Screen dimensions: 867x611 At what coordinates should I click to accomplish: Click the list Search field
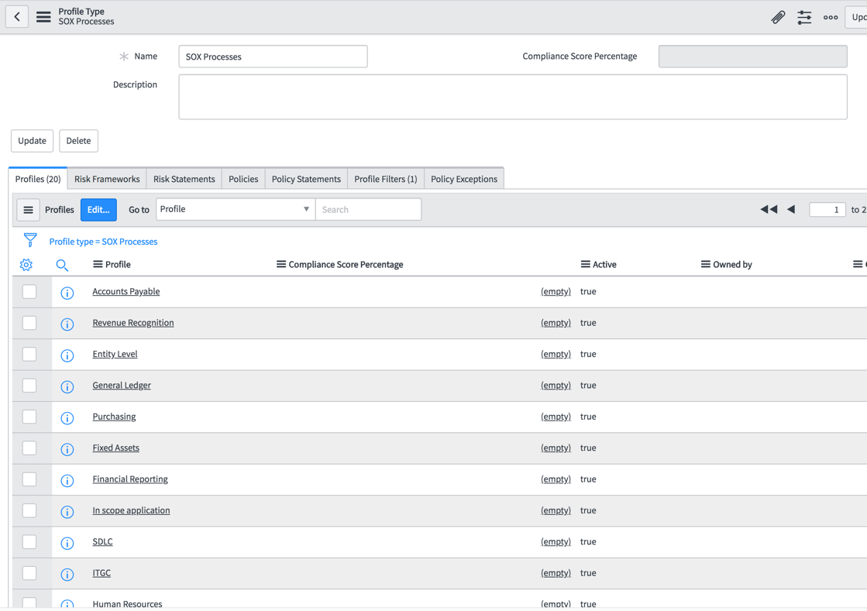click(x=368, y=209)
